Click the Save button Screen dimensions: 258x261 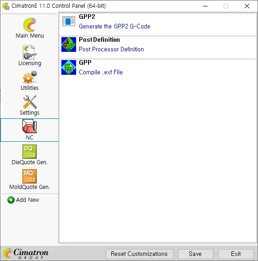(x=196, y=254)
